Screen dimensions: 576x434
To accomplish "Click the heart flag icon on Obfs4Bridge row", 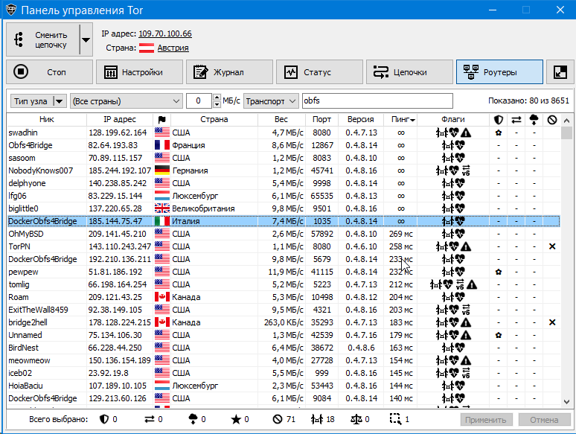I will 460,145.
